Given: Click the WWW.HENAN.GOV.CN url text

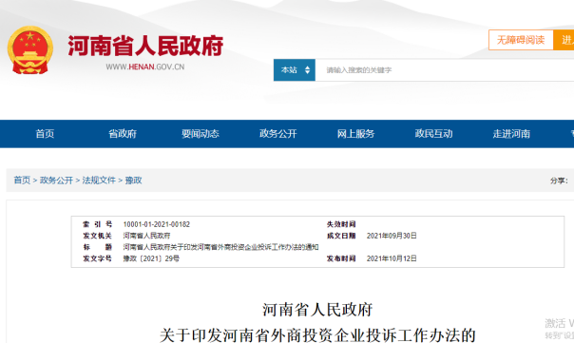Looking at the screenshot, I should pos(145,67).
